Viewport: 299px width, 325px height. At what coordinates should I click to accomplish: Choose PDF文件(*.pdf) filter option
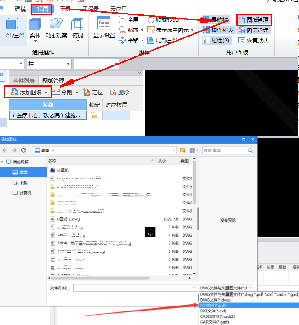pos(249,305)
